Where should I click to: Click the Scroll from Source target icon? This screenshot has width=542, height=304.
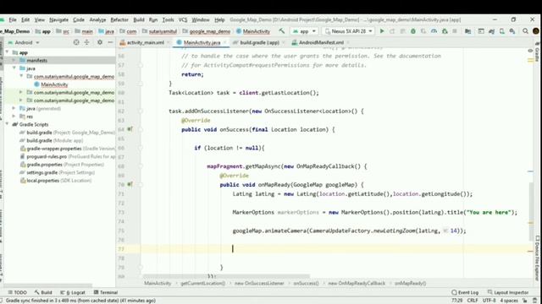(x=76, y=42)
